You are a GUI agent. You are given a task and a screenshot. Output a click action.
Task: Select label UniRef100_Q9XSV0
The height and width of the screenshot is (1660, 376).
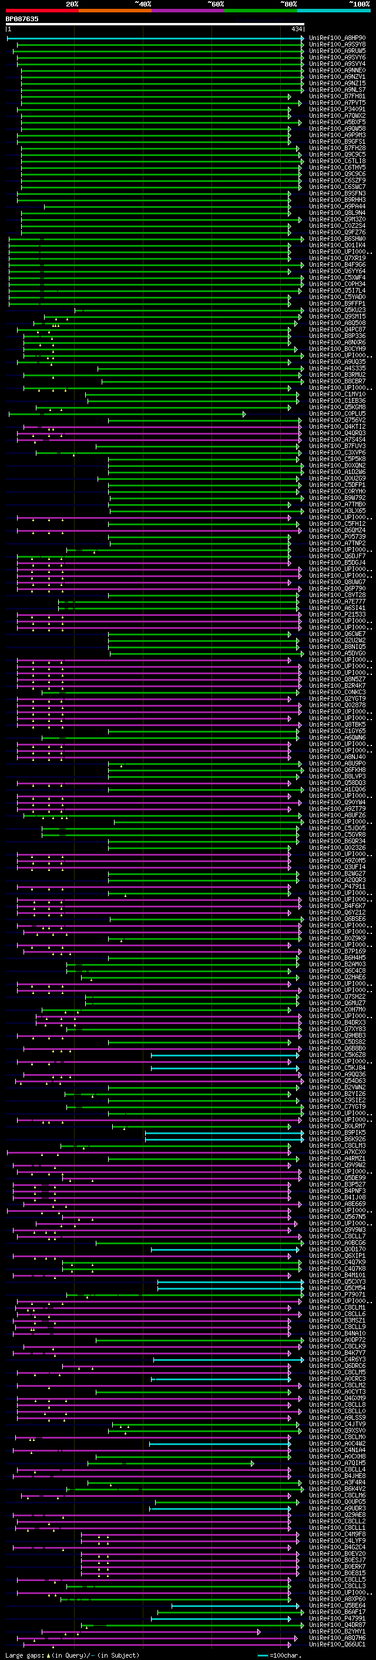[x=337, y=1430]
